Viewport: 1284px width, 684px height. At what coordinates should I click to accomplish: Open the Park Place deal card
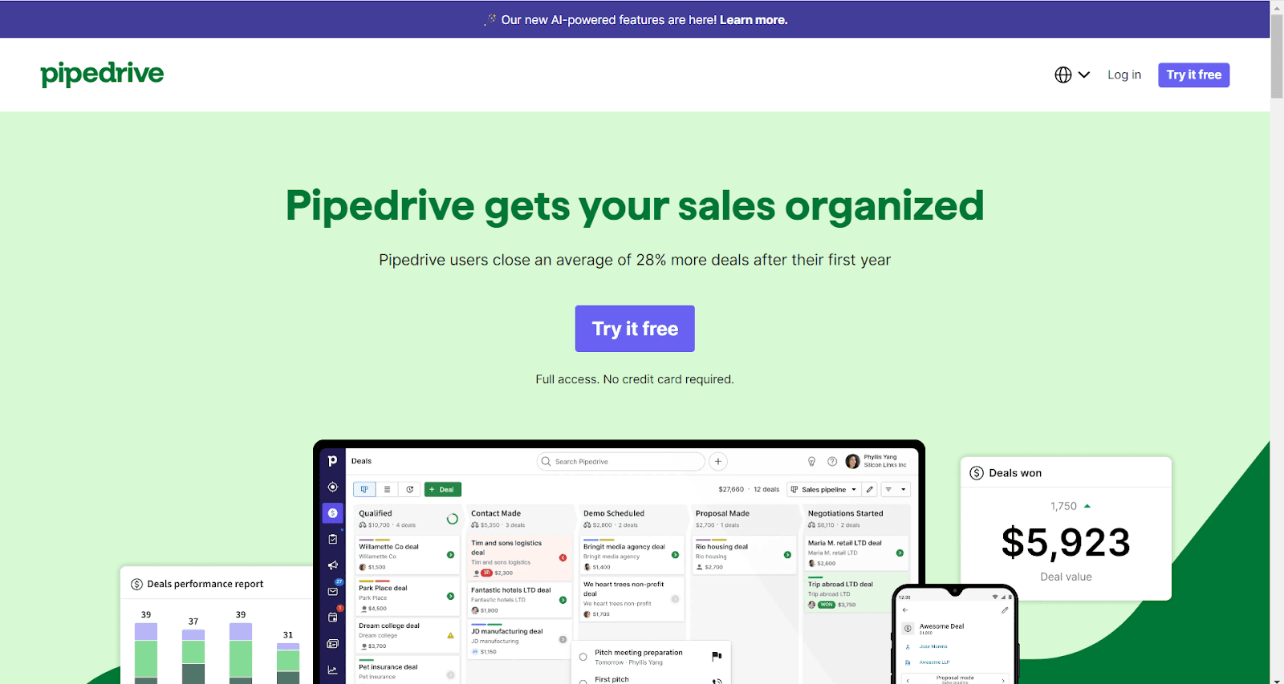407,597
